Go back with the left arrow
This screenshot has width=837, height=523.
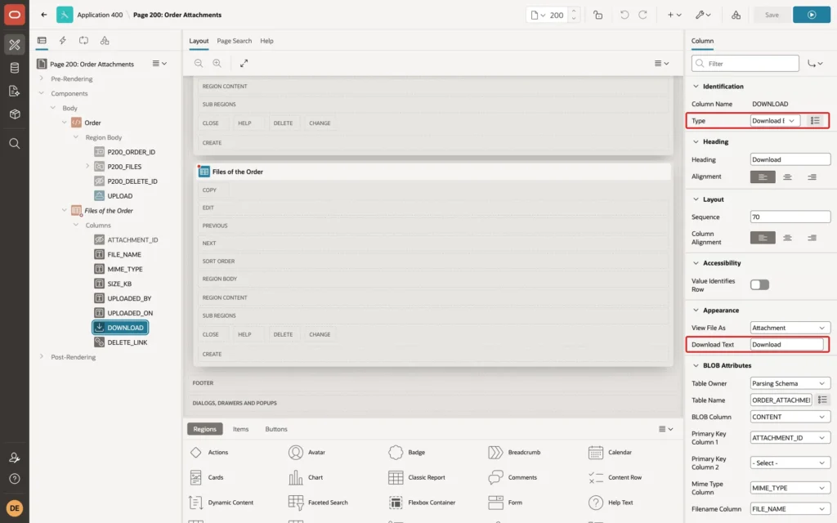coord(44,15)
